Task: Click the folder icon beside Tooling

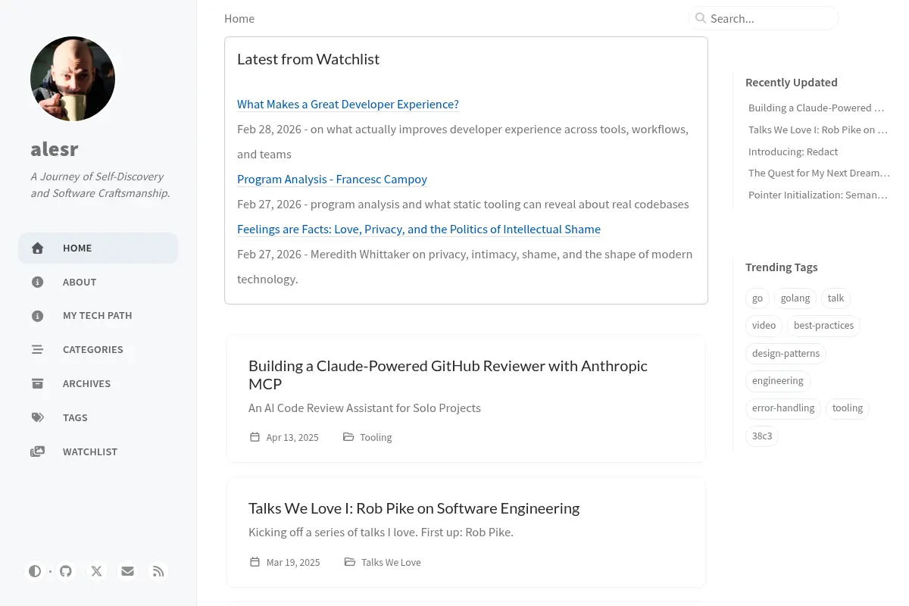Action: pos(348,437)
